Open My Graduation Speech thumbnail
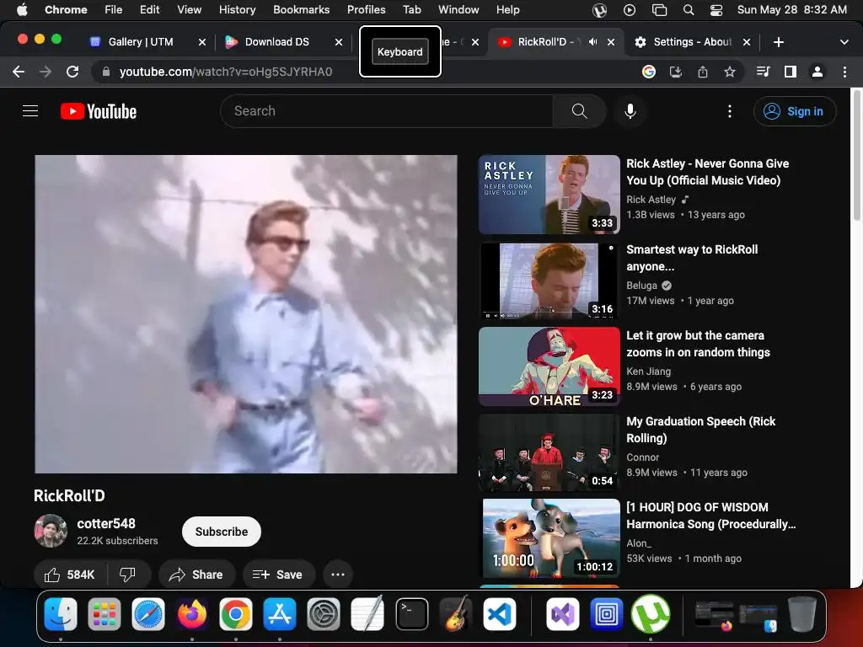The height and width of the screenshot is (647, 863). coord(549,452)
